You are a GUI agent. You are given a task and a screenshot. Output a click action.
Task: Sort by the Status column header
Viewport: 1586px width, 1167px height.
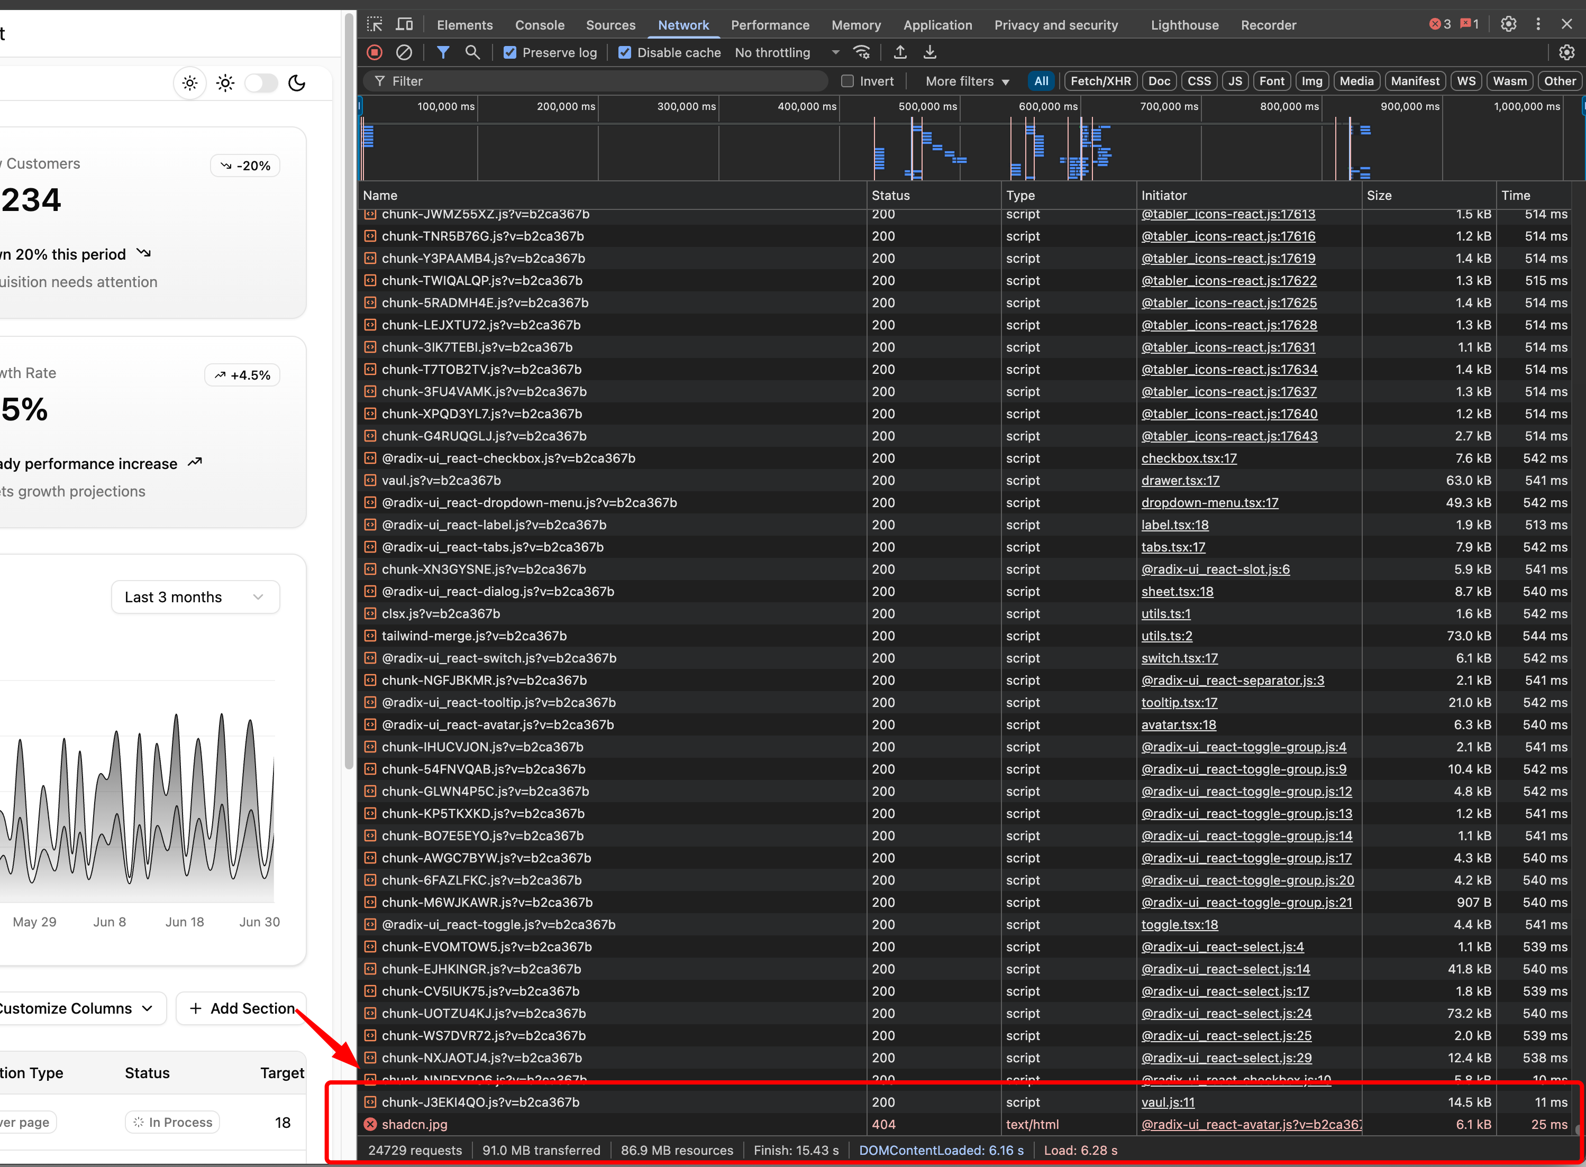934,196
